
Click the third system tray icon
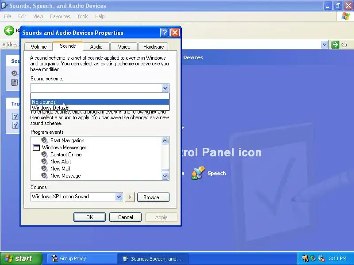[321, 258]
